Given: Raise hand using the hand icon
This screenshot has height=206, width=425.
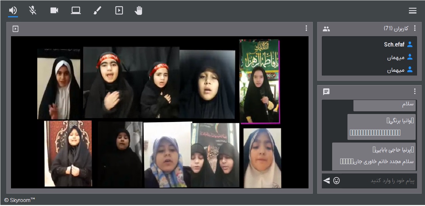Looking at the screenshot, I should 138,11.
